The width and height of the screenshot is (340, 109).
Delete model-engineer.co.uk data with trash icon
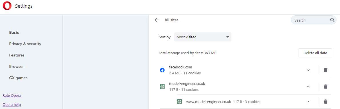click(325, 87)
